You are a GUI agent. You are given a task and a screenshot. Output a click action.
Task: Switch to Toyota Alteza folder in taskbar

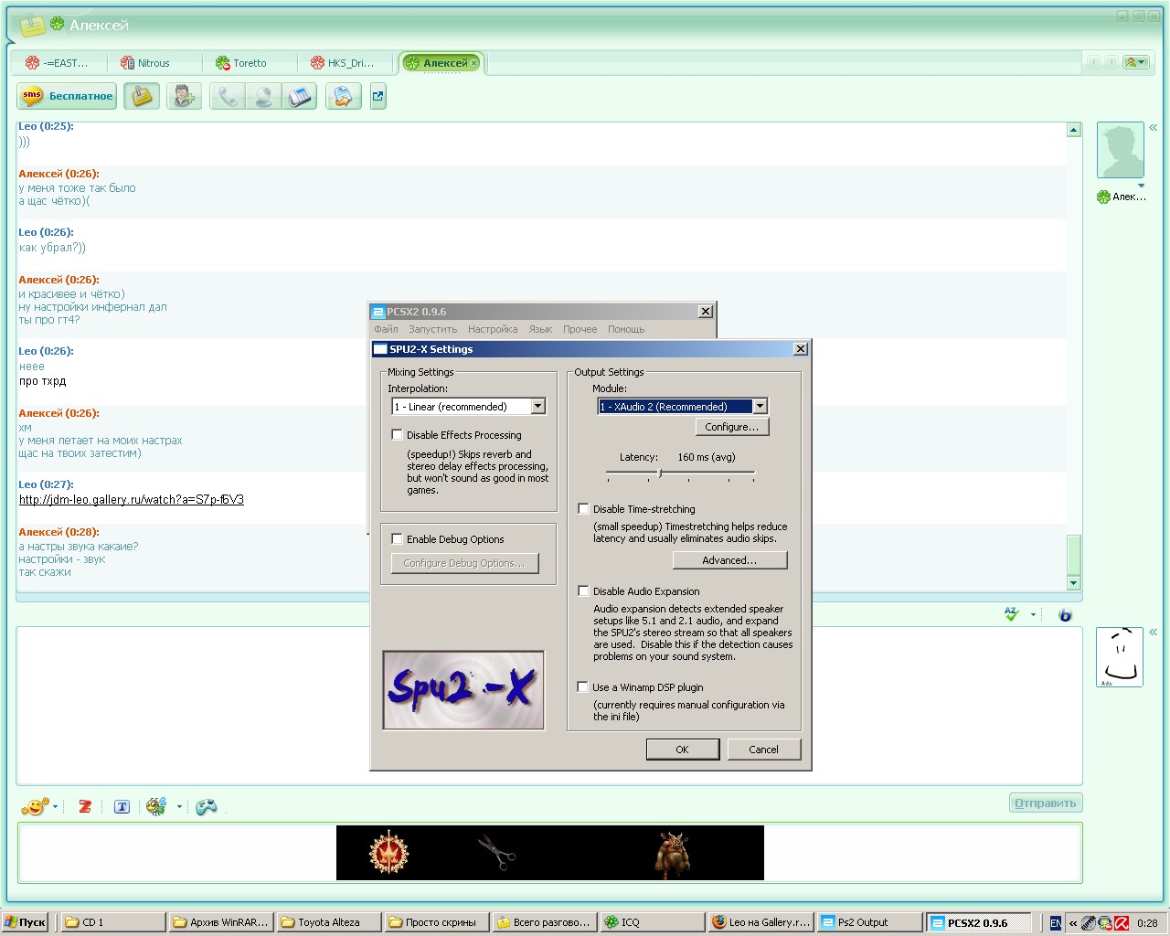[328, 922]
